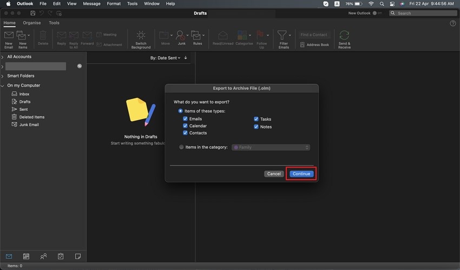460x270 pixels.
Task: Click the Continue button
Action: point(301,174)
